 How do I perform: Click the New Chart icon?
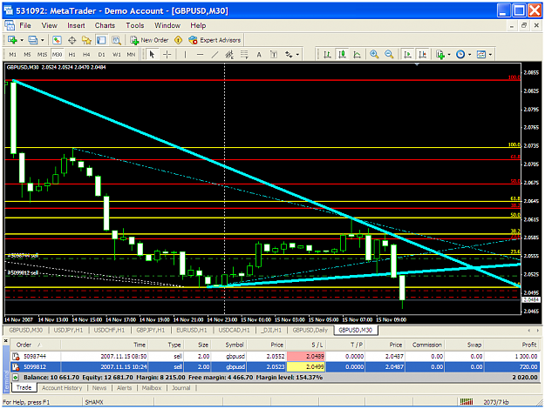(x=12, y=40)
